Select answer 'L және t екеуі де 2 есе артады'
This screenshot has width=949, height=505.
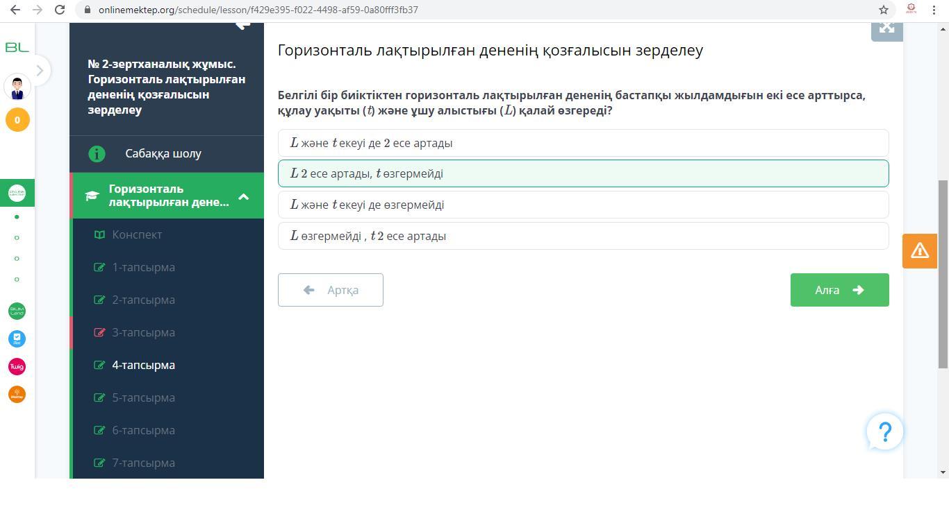(x=584, y=143)
